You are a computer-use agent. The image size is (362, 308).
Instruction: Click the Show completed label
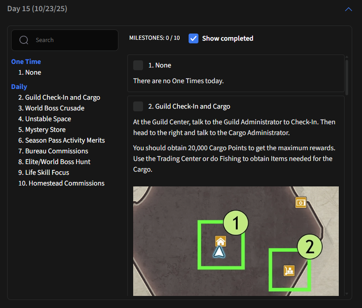[227, 38]
